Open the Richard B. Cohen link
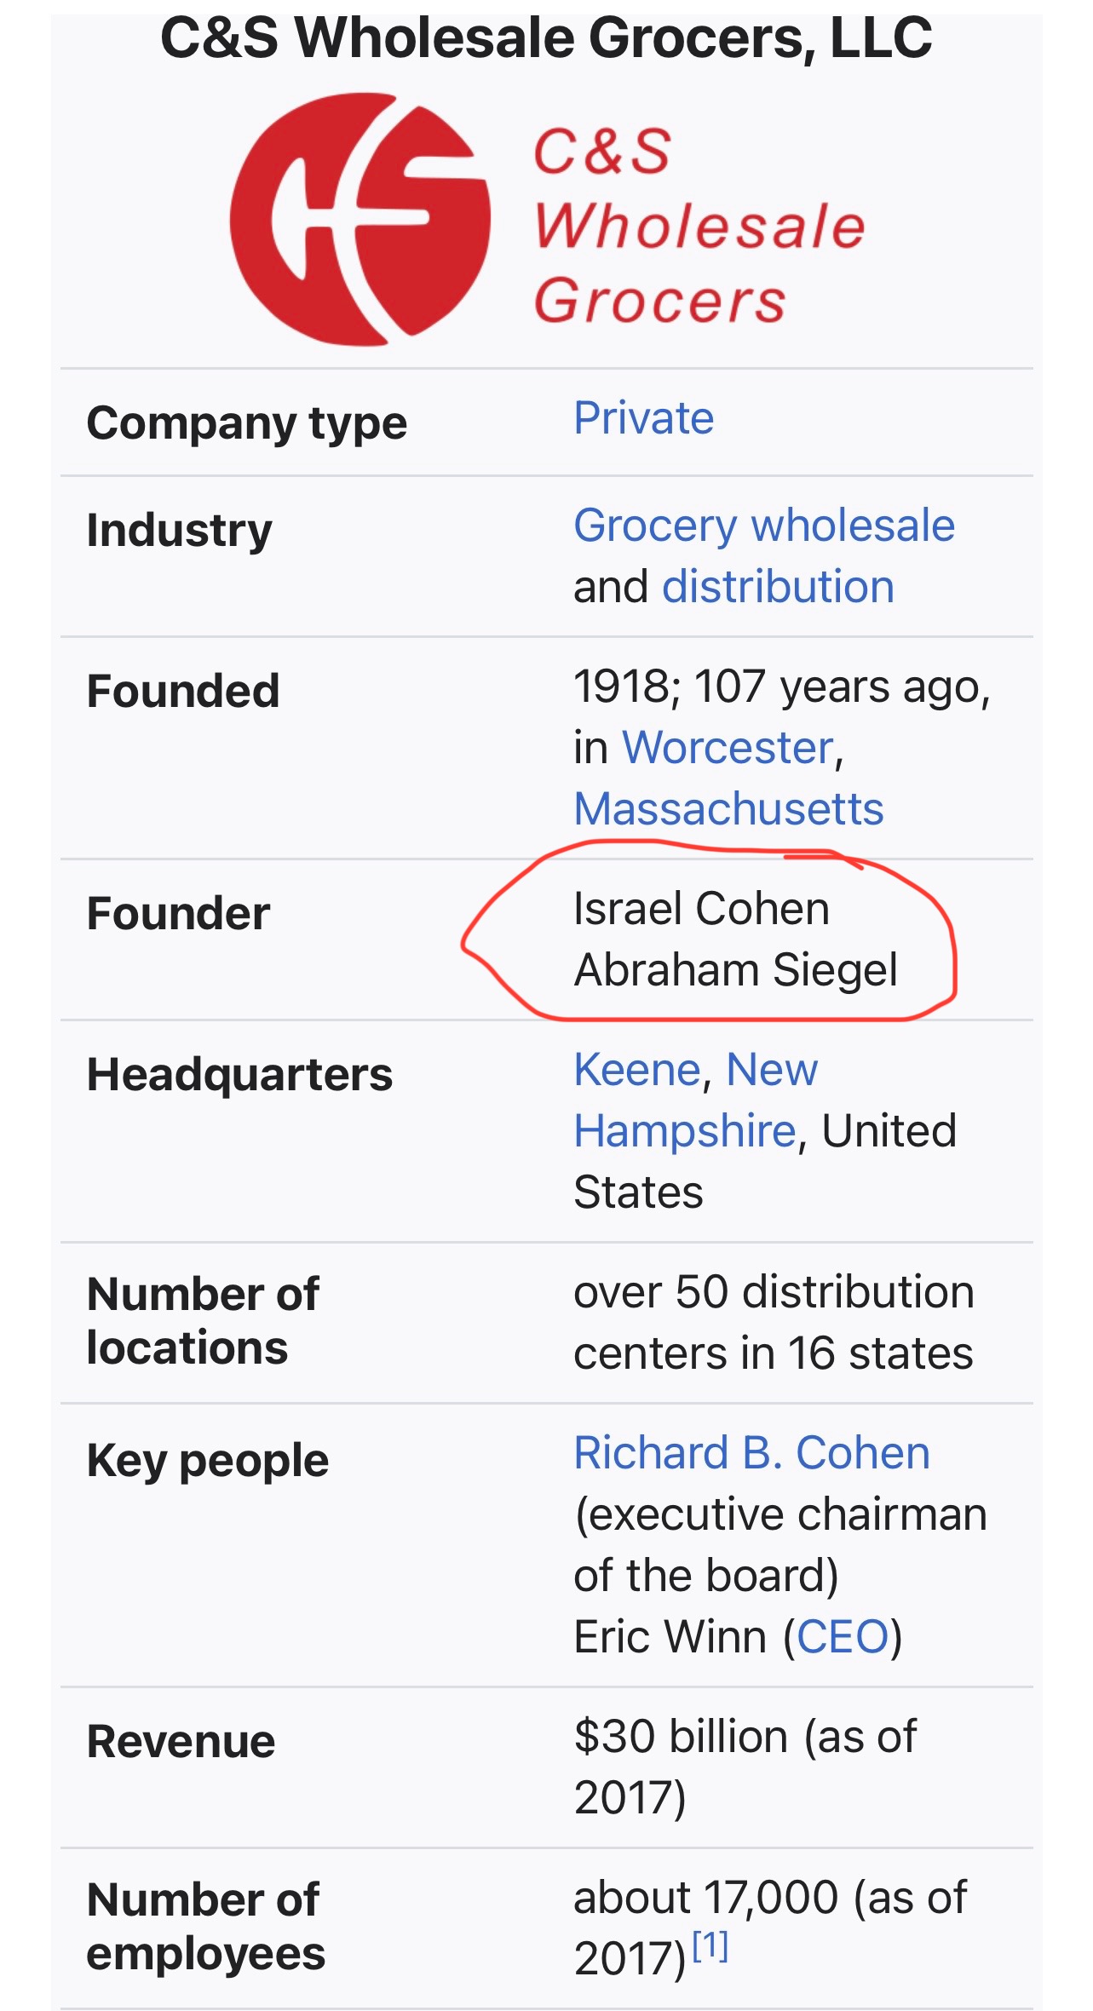 tap(751, 1453)
